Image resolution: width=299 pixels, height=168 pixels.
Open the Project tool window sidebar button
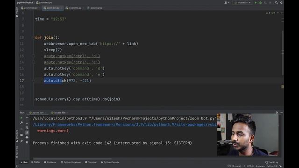pos(17,12)
